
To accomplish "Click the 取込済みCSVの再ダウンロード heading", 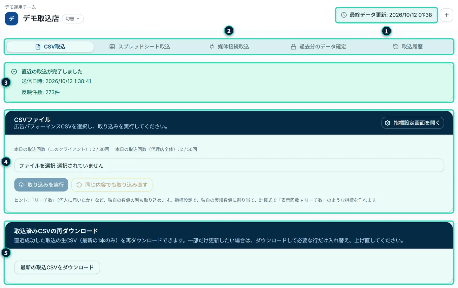I will pyautogui.click(x=56, y=231).
